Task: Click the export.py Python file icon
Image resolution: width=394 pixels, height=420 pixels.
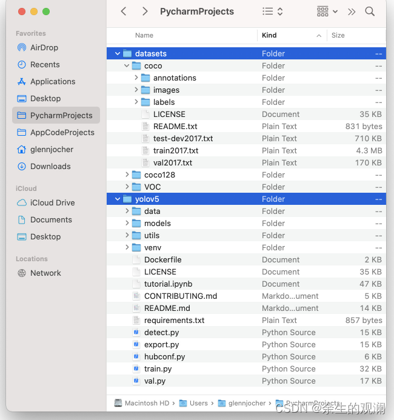Action: coord(136,344)
